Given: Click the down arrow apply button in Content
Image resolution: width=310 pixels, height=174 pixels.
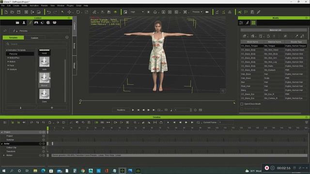Looking at the screenshot, I should coord(20,108).
